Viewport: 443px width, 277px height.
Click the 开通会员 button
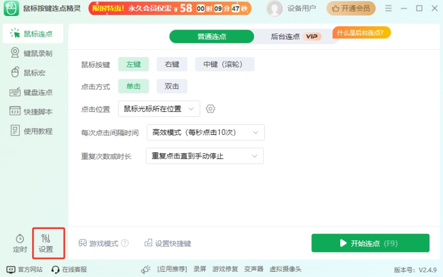pyautogui.click(x=351, y=9)
